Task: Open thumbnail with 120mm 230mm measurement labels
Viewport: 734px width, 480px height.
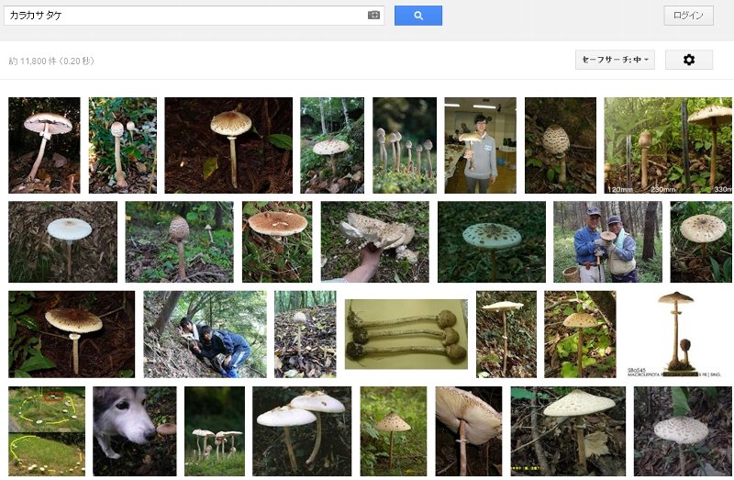Action: [668, 145]
